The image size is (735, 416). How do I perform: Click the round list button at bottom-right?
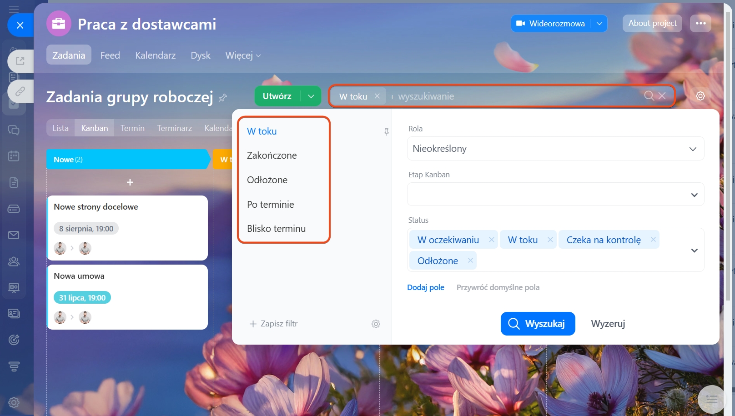(712, 399)
